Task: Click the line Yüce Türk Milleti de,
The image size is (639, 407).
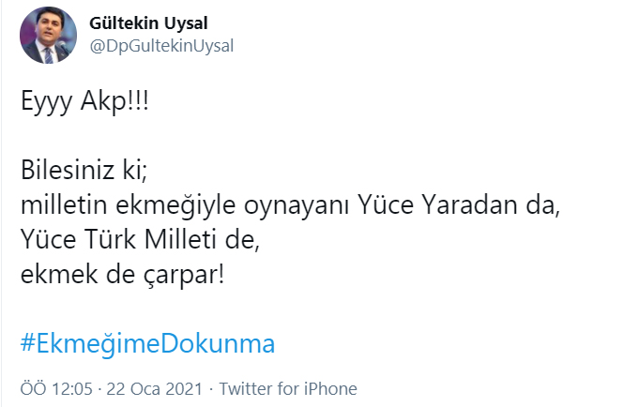Action: [x=140, y=239]
